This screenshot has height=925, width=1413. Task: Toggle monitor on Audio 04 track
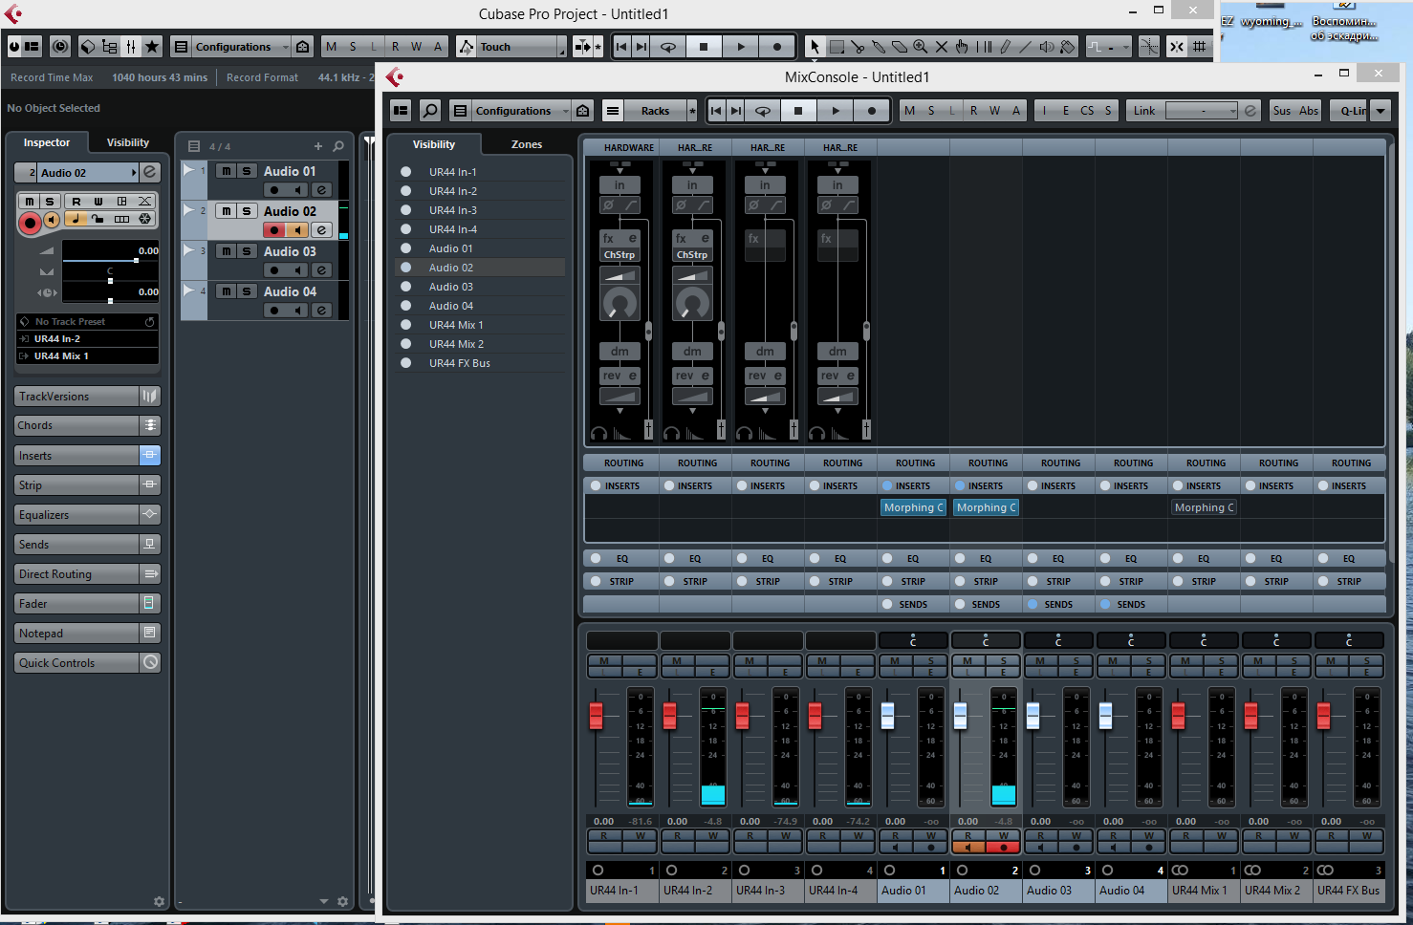pos(298,311)
